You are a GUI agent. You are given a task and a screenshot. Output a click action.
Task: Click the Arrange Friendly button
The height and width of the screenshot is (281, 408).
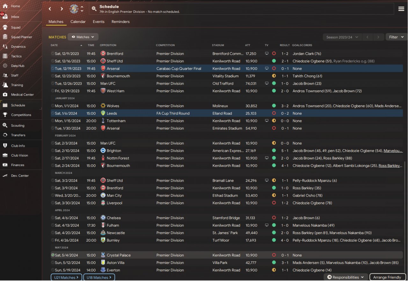tap(387, 277)
